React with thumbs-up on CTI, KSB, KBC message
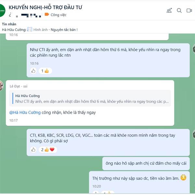Screen dimensions: 195x195 point(33,149)
